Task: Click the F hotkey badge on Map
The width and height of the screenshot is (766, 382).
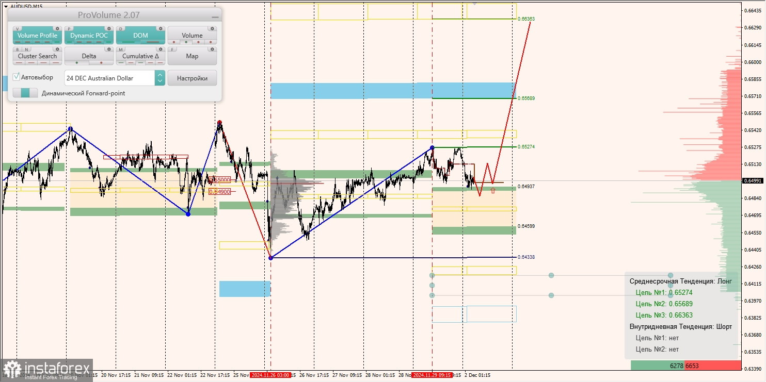Action: click(173, 49)
